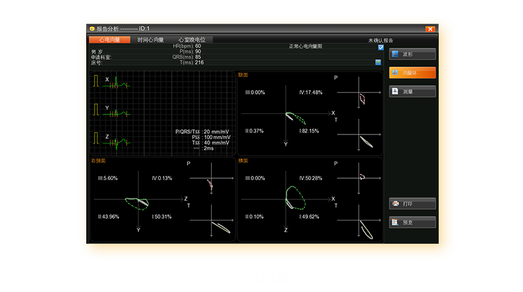
Task: Click the 右侧面 panel title
Action: point(98,161)
